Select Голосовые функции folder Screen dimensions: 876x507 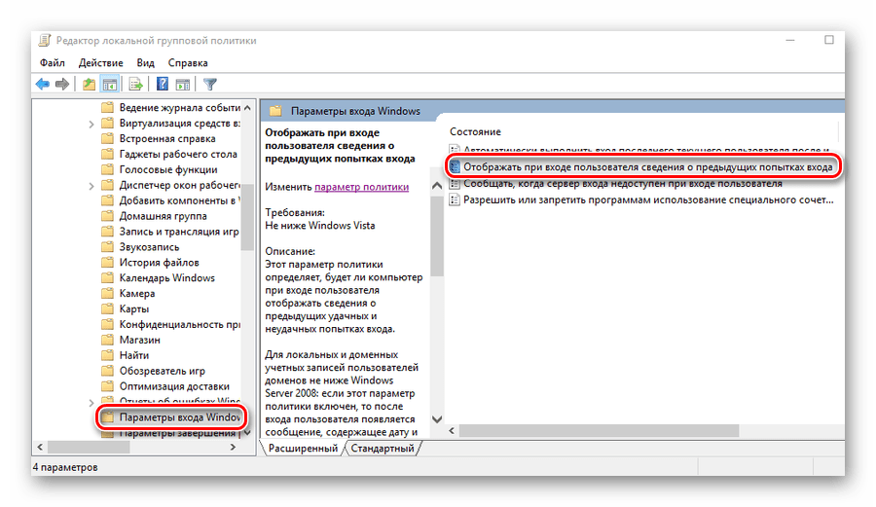pyautogui.click(x=160, y=169)
